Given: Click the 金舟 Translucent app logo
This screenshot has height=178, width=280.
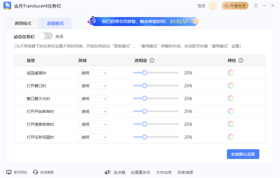Looking at the screenshot, I should click(x=7, y=6).
